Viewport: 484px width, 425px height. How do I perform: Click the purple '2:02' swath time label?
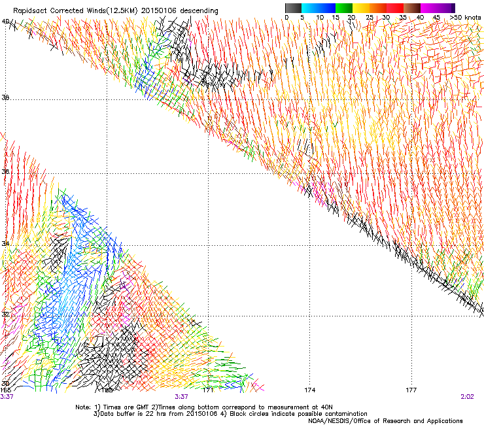coord(468,397)
